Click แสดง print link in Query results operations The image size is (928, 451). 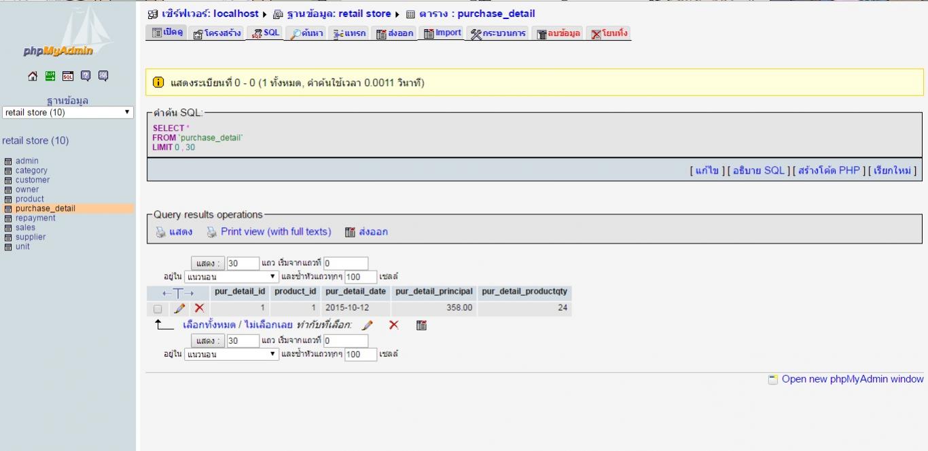pyautogui.click(x=181, y=232)
